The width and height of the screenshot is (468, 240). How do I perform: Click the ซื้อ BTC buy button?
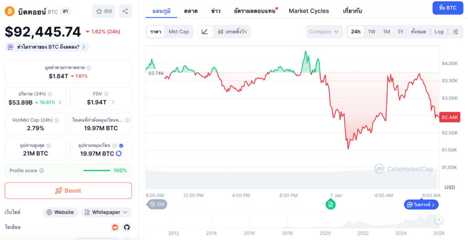(447, 8)
